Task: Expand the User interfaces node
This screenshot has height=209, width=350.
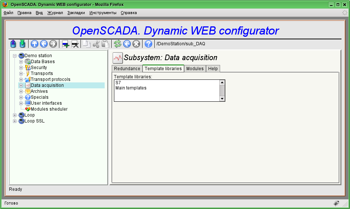Action: pyautogui.click(x=21, y=103)
